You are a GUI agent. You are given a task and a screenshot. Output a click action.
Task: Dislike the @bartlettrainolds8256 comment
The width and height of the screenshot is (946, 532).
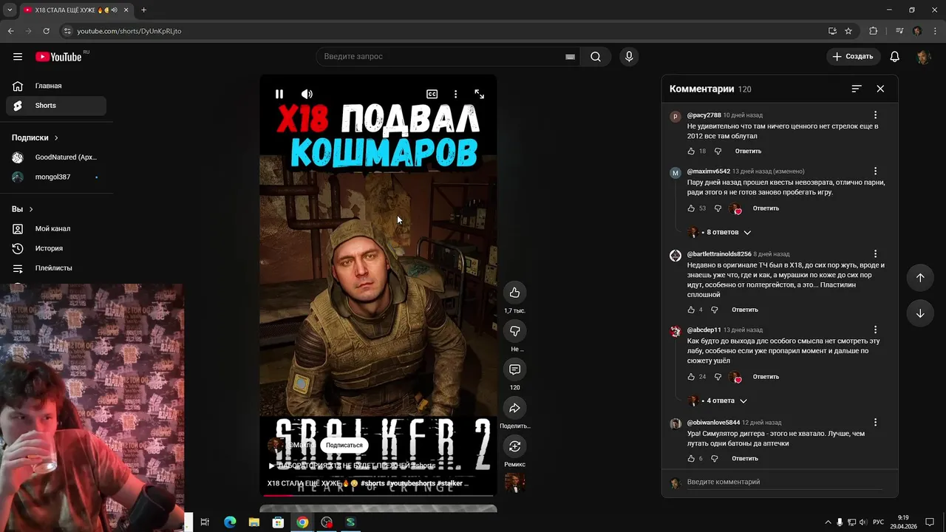click(x=715, y=310)
